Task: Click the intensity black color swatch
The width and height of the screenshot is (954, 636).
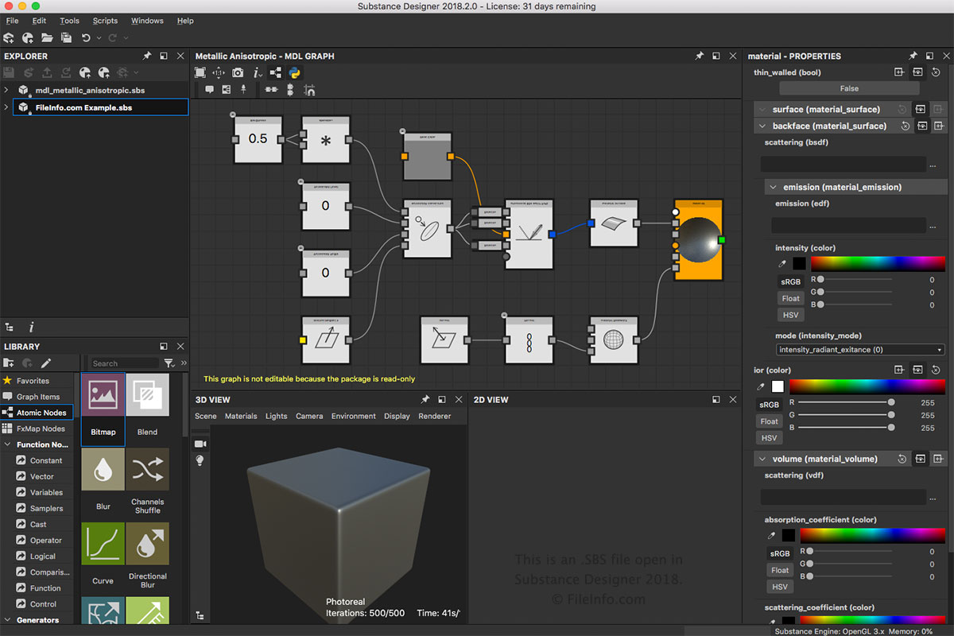Action: 799,263
